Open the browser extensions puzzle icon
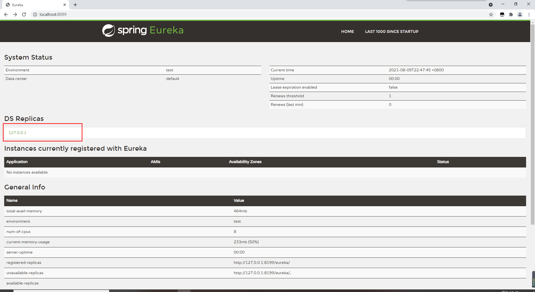535x292 pixels. [511, 14]
